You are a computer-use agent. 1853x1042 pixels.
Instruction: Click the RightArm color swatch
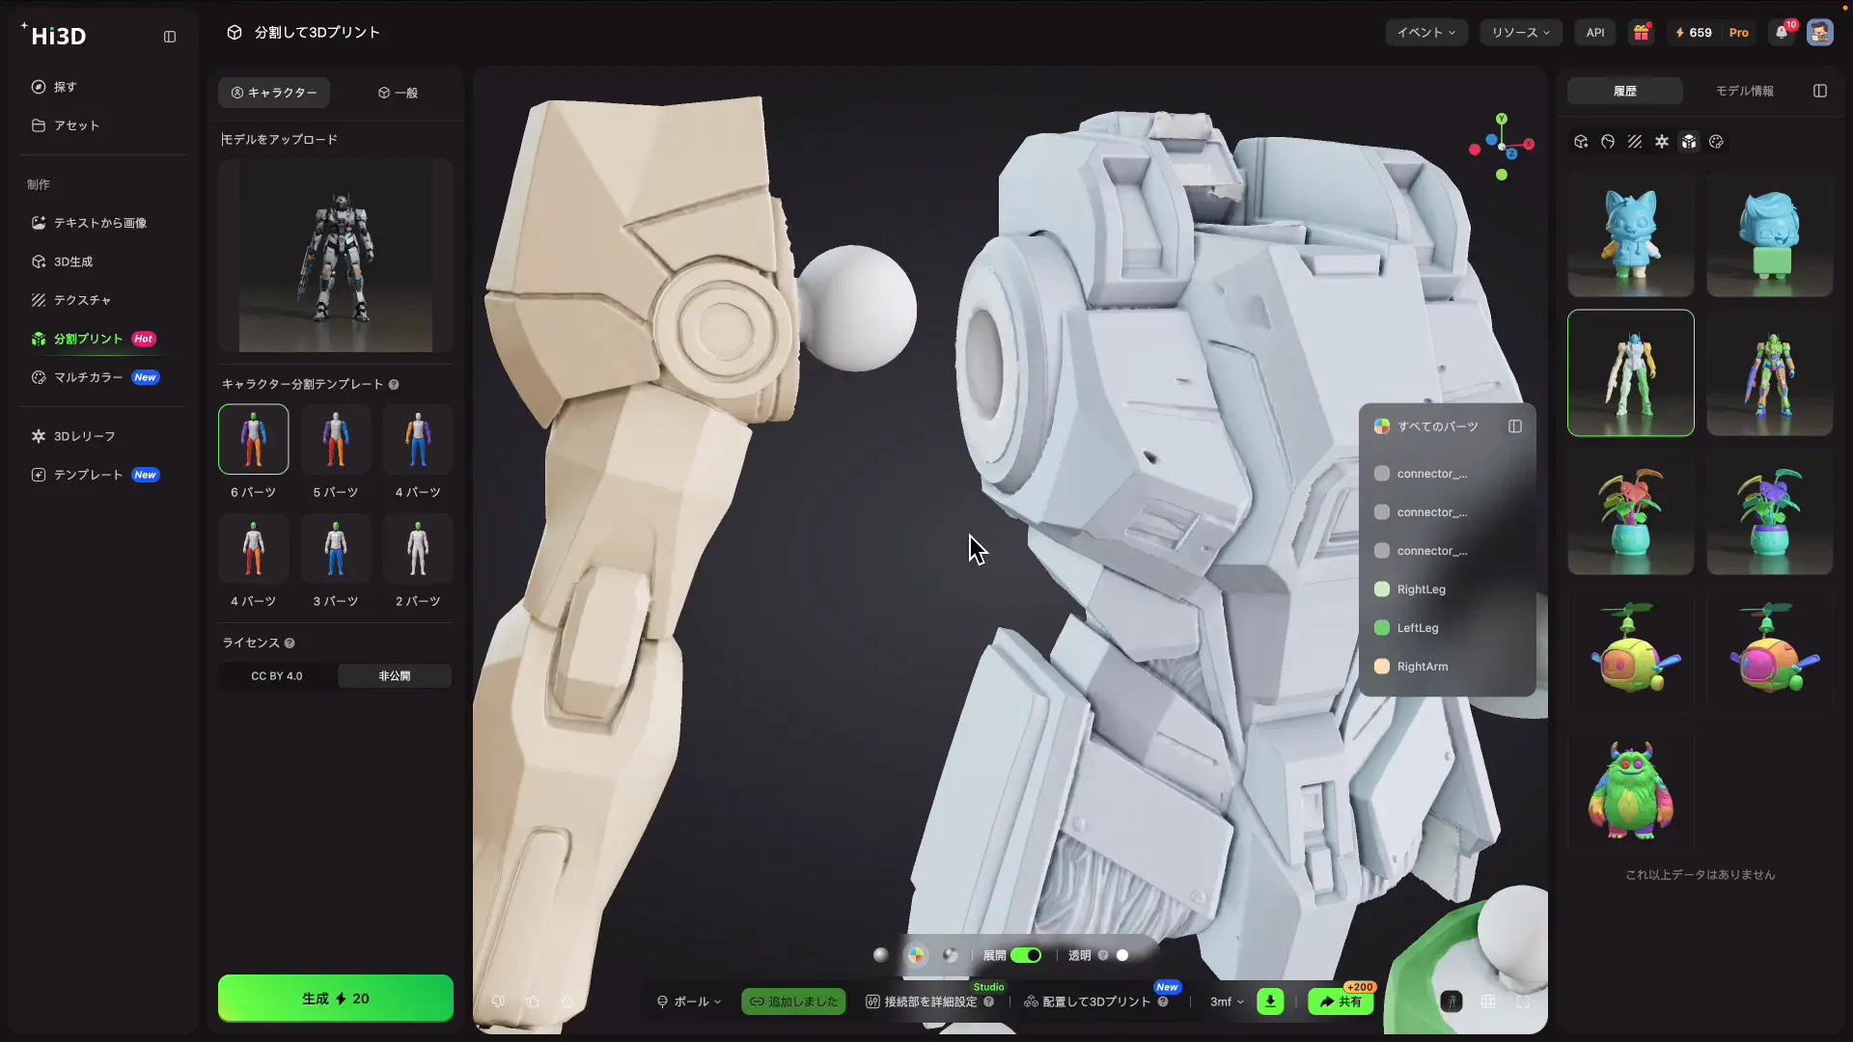pos(1382,667)
